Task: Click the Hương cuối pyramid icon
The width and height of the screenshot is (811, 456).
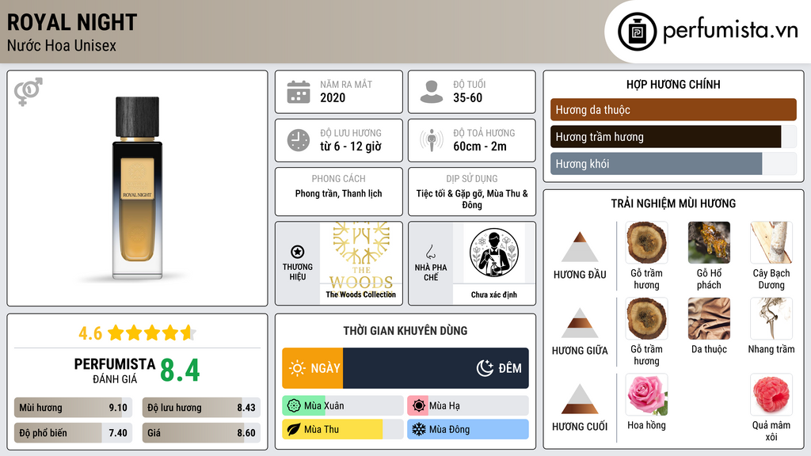Action: (x=580, y=399)
